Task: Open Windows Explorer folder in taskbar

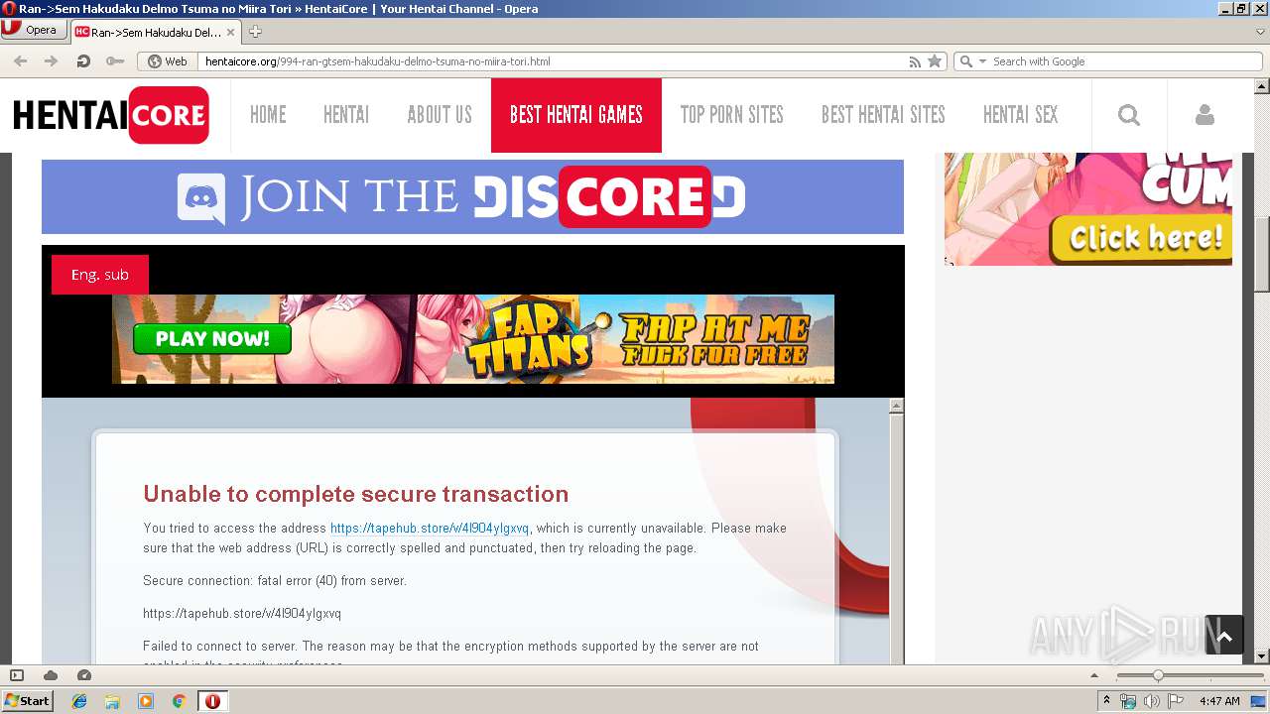Action: click(112, 701)
